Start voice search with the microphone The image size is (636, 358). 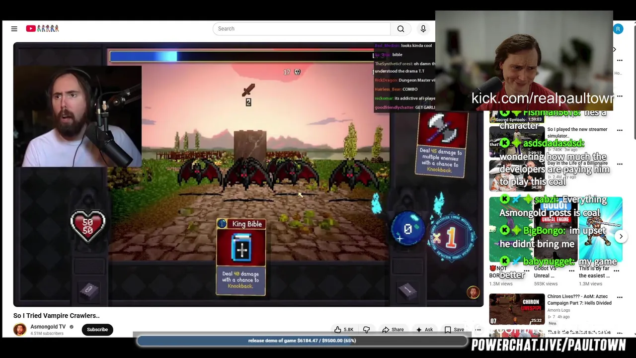point(423,29)
